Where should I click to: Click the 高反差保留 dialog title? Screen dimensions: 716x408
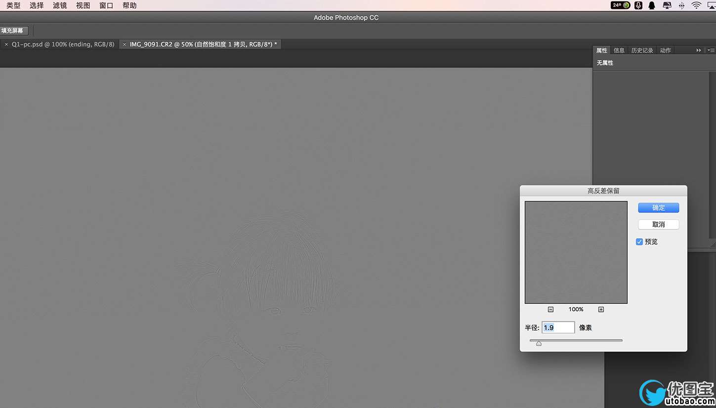click(603, 191)
